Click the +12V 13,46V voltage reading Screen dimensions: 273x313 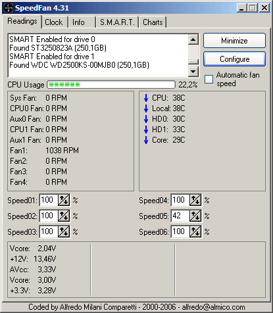tap(33, 259)
